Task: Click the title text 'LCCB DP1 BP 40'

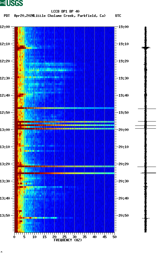Action: (x=65, y=11)
